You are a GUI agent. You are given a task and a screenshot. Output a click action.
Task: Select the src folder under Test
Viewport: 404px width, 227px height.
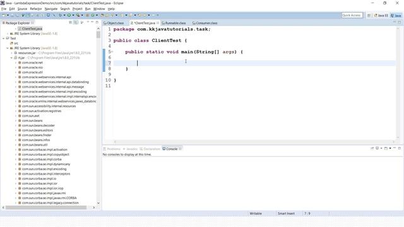click(14, 44)
